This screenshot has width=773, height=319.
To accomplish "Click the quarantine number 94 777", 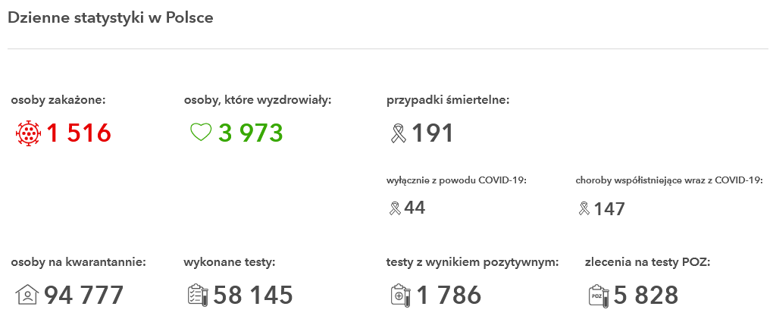I will [x=84, y=295].
